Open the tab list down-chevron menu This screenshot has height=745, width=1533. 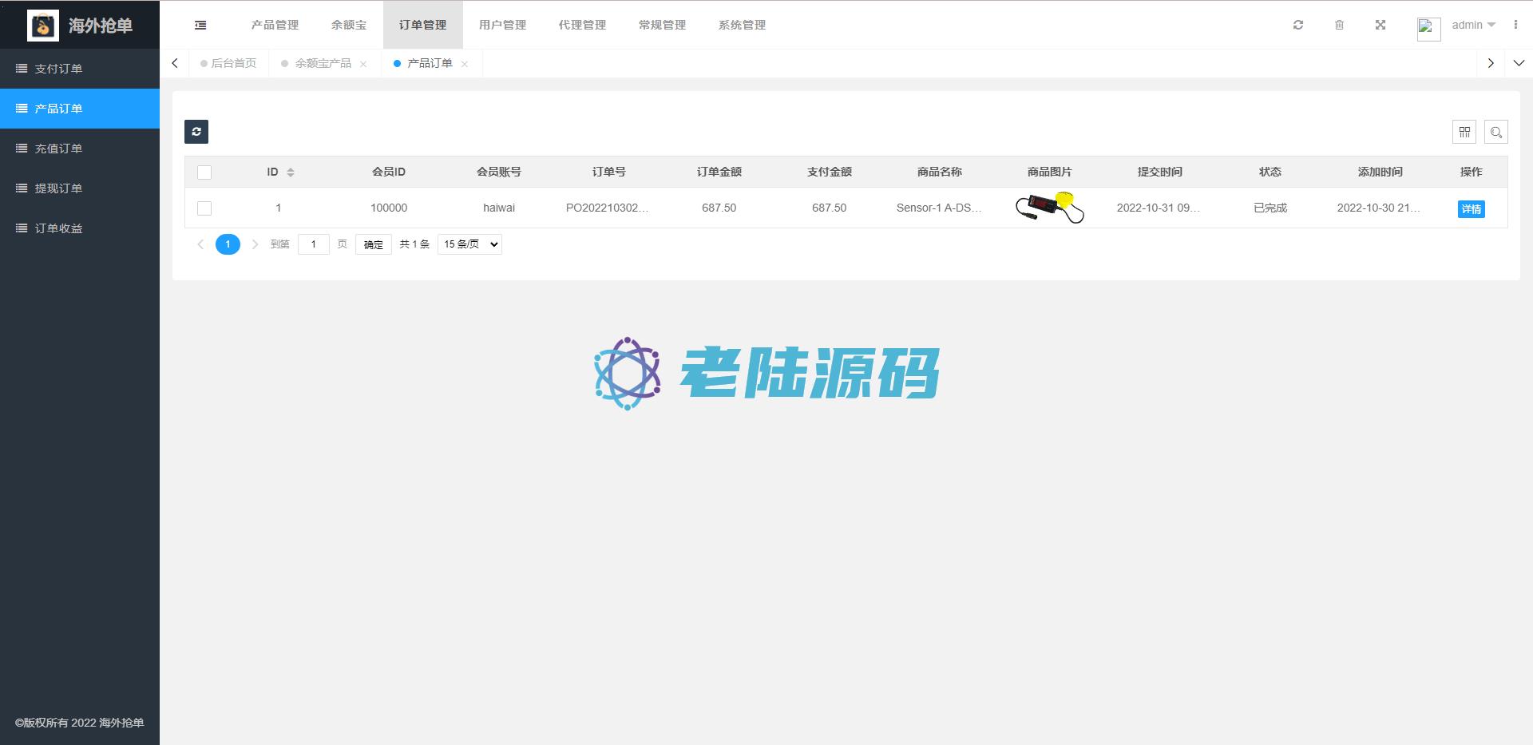tap(1519, 63)
